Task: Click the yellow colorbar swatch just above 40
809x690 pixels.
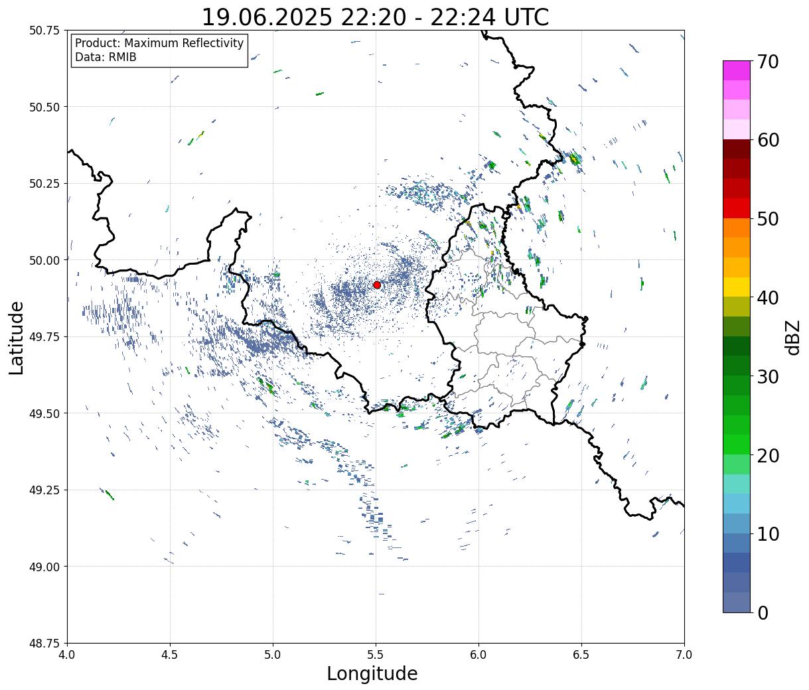Action: click(x=737, y=287)
